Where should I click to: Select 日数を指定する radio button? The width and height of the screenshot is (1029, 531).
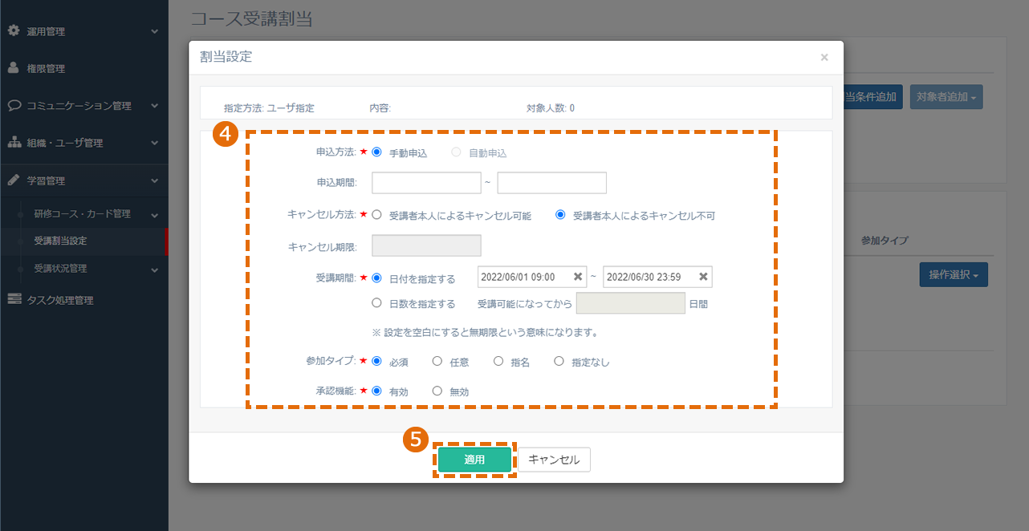[x=376, y=303]
